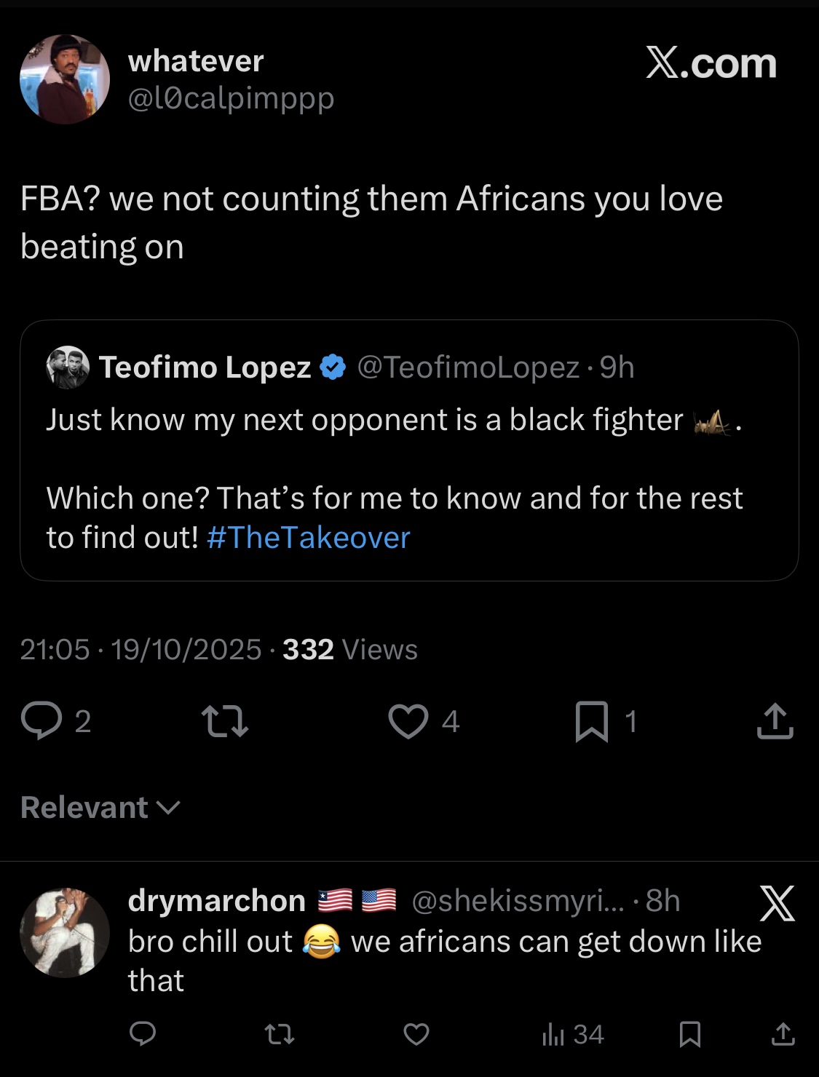
Task: Repost the main tweet by whatever
Action: [x=224, y=721]
